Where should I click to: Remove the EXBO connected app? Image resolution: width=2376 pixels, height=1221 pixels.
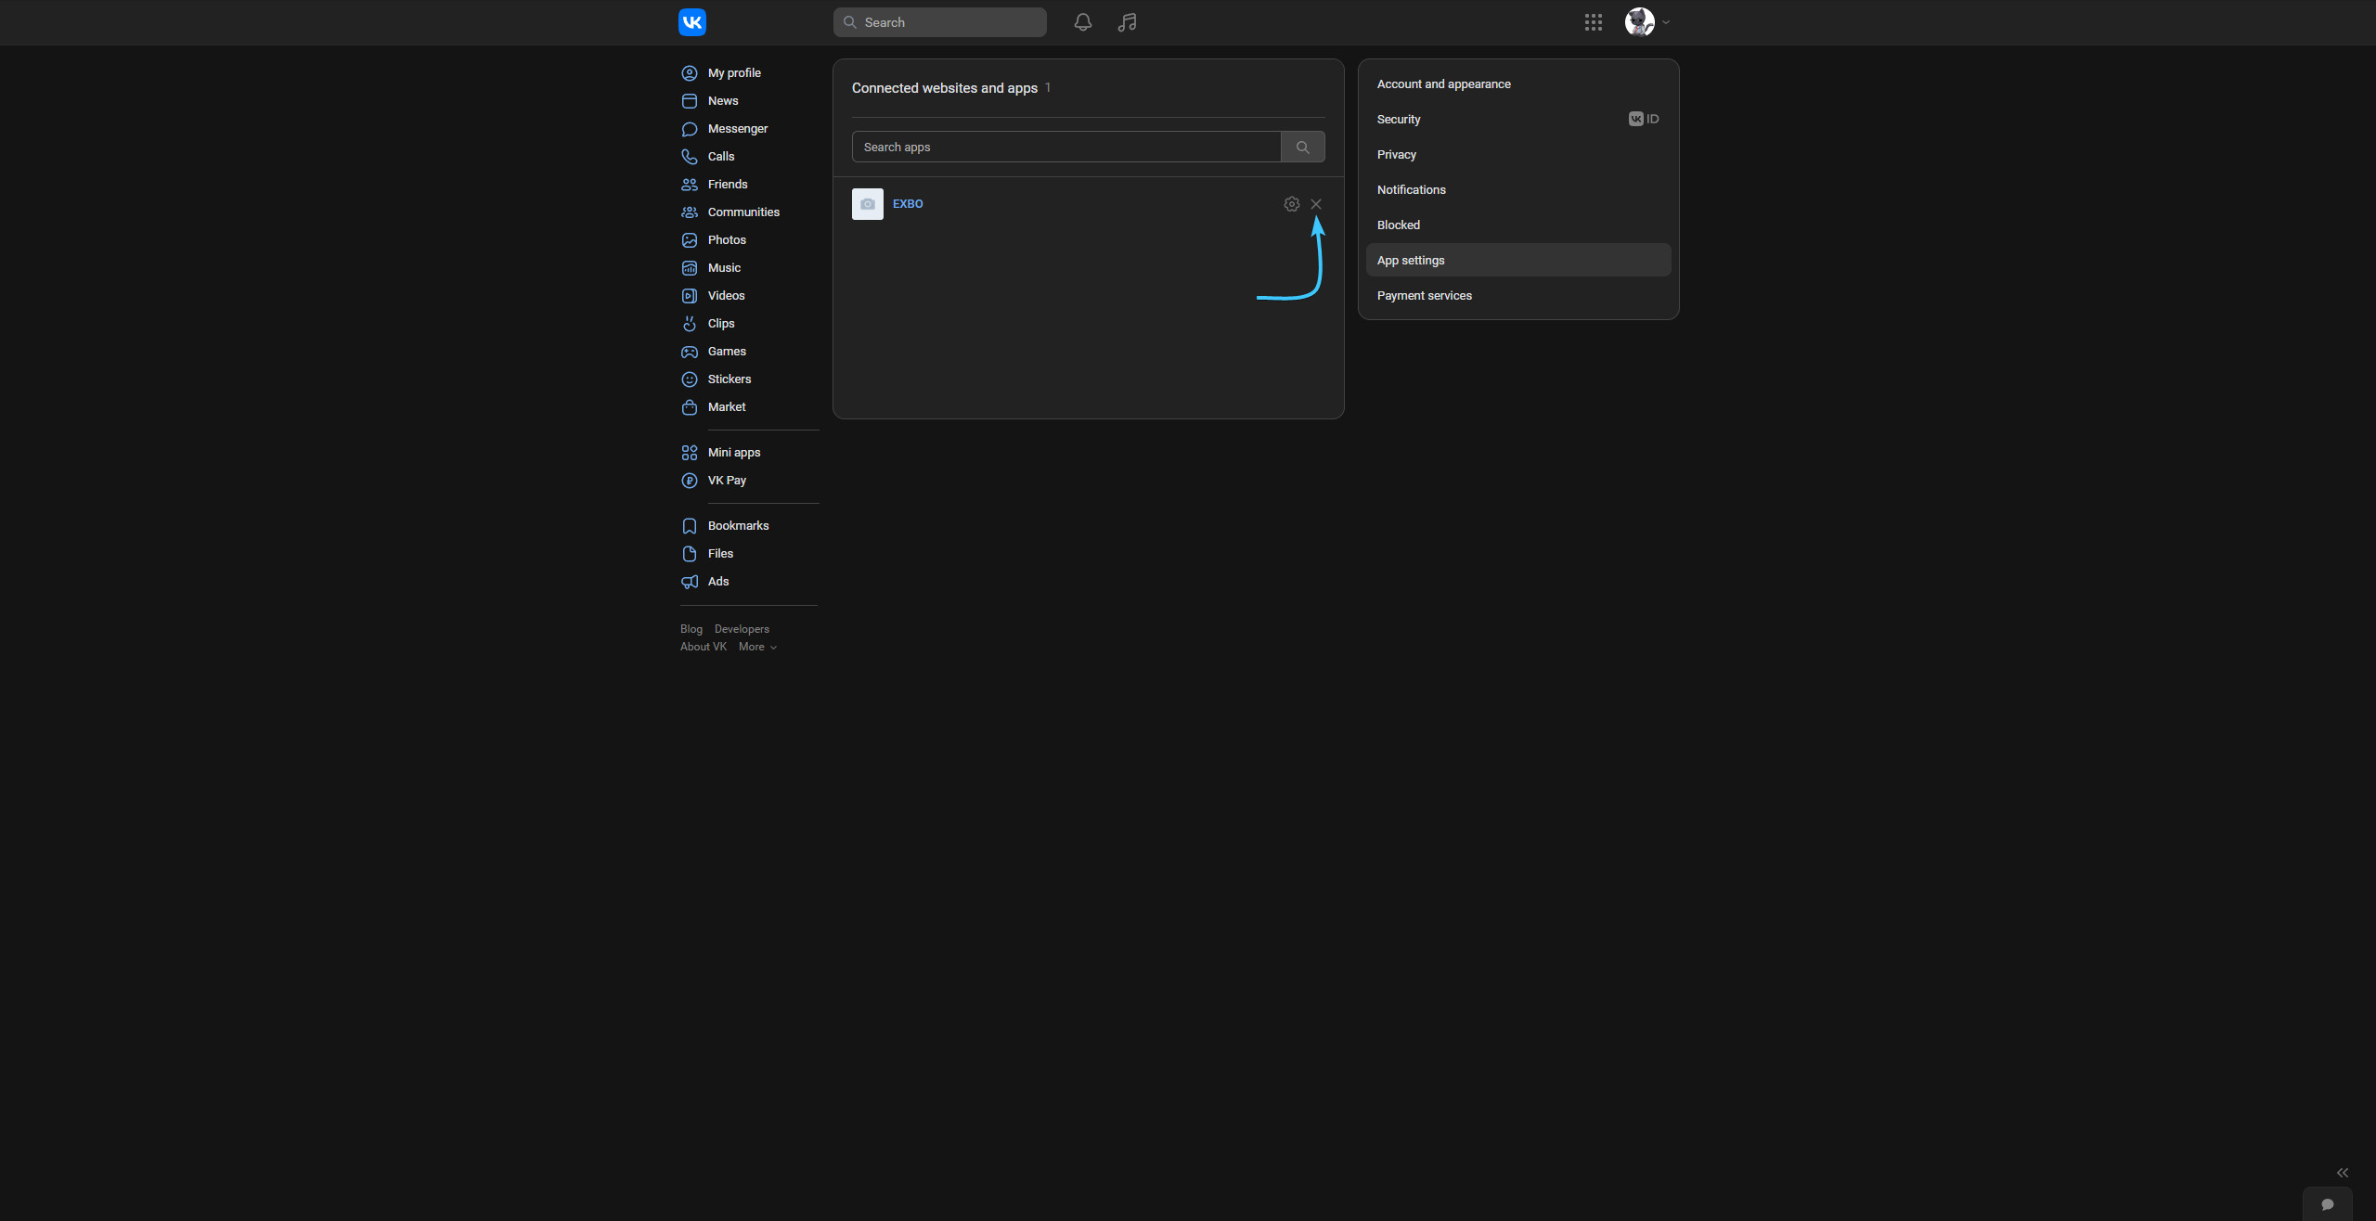1316,204
